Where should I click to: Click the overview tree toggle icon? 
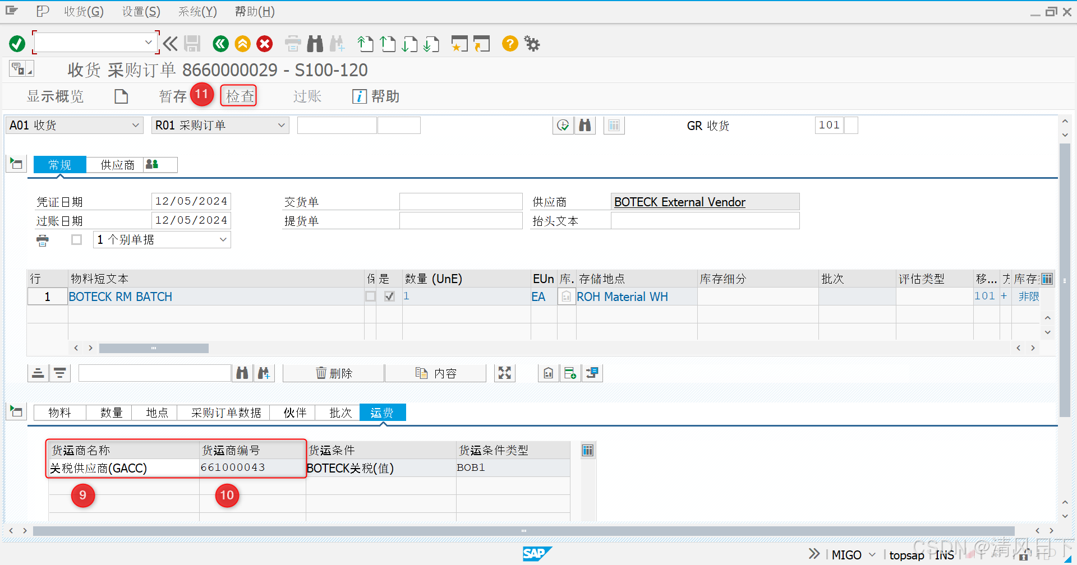(21, 69)
